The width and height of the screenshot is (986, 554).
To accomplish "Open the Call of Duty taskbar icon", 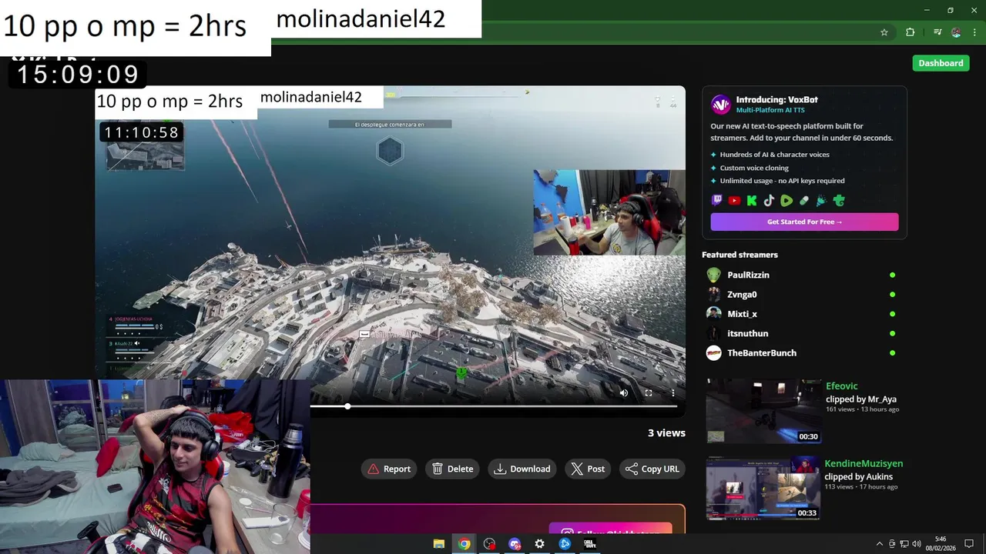I will point(590,544).
